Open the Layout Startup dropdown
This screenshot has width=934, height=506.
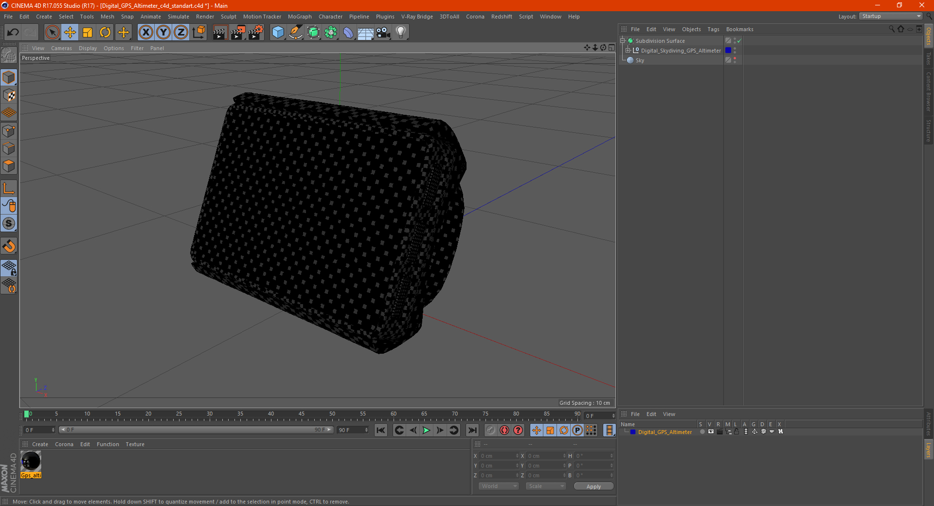pos(891,16)
